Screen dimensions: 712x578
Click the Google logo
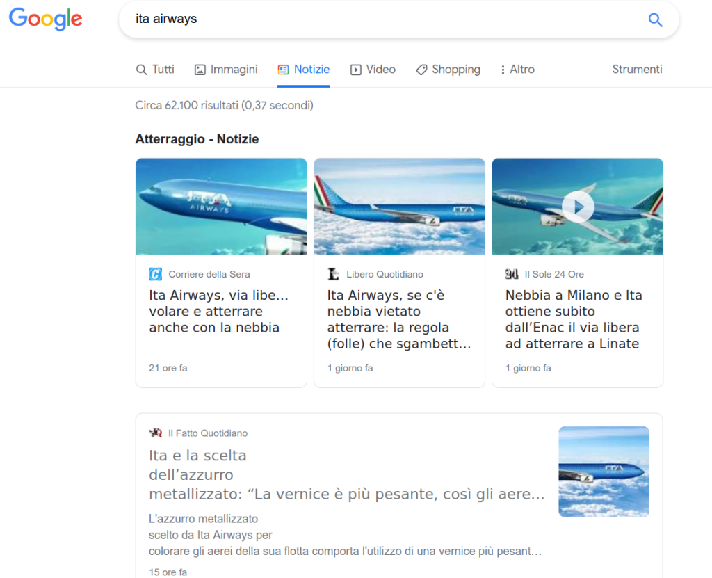[x=45, y=19]
